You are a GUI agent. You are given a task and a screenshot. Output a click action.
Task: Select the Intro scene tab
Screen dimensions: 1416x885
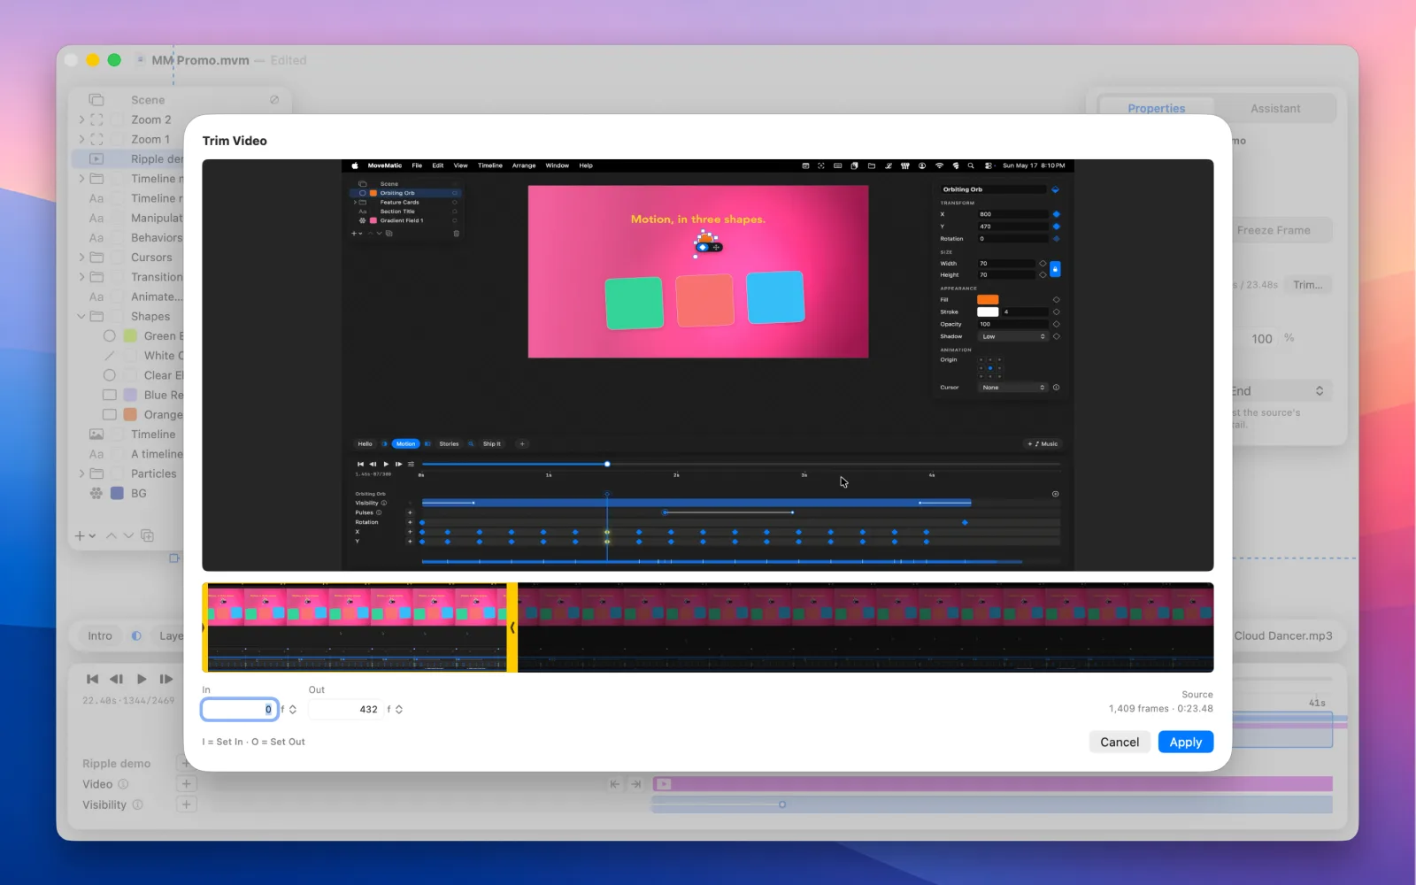coord(100,635)
